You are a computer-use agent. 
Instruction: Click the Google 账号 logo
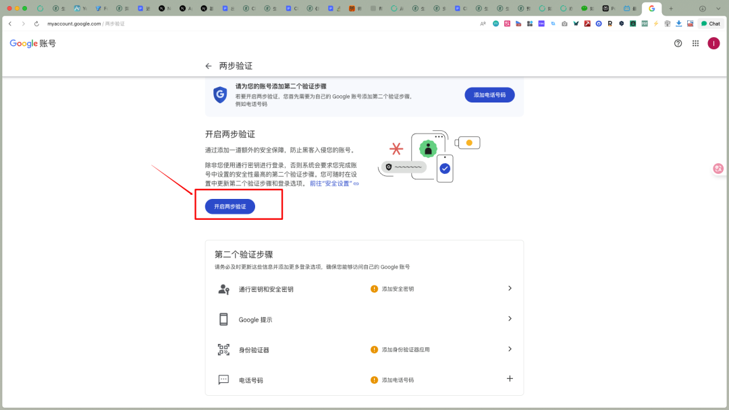[32, 43]
